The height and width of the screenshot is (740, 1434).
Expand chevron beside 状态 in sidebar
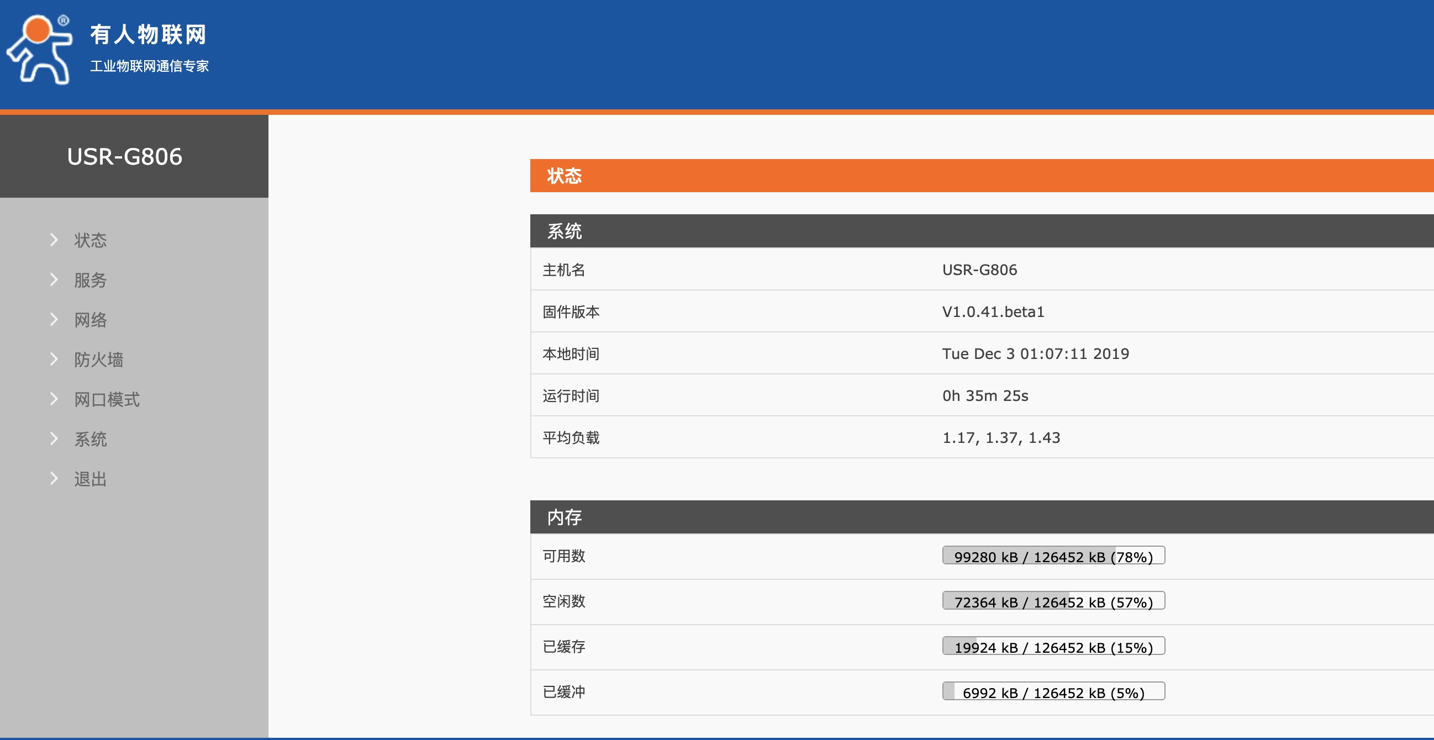(54, 240)
